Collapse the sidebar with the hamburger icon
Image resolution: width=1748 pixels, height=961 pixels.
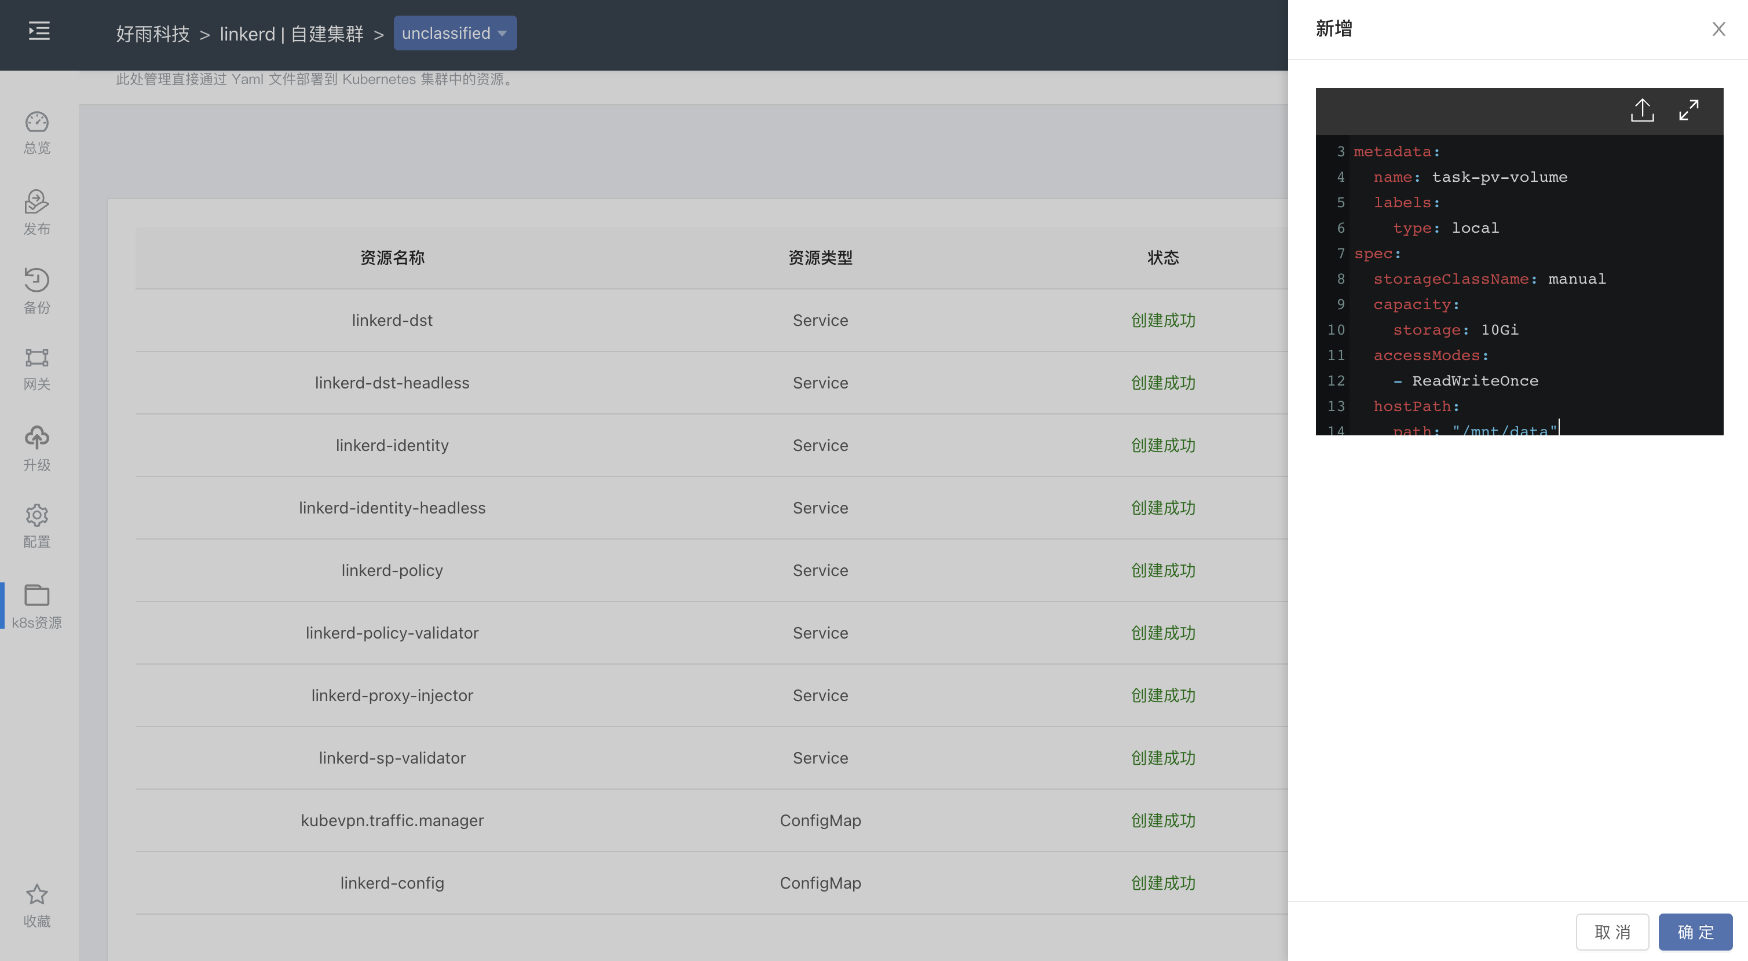pyautogui.click(x=39, y=32)
